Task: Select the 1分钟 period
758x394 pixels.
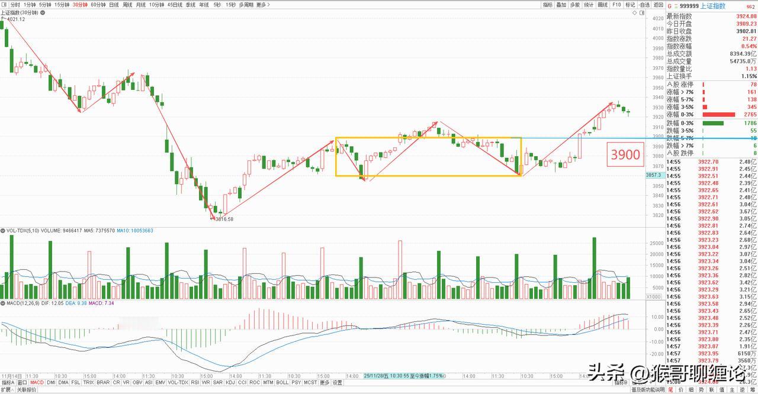Action: click(x=30, y=5)
